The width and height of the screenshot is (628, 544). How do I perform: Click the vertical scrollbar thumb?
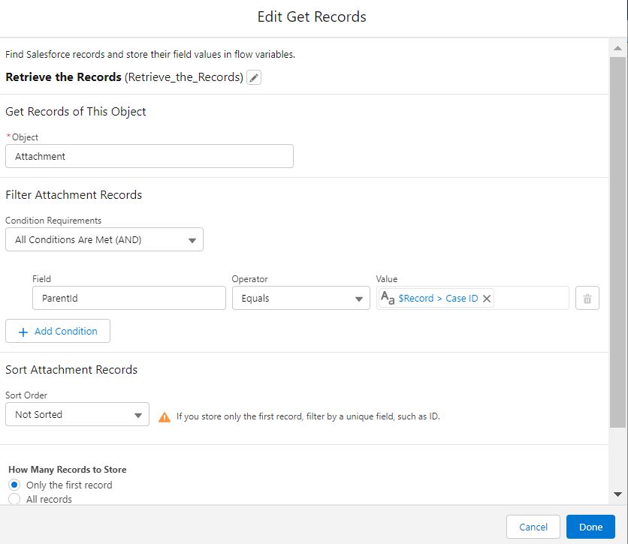point(617,240)
